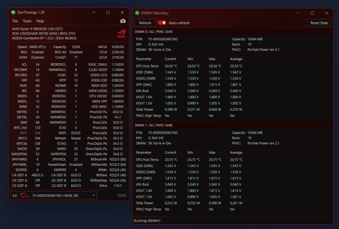Open the A2 memory module dropdown

(53, 196)
